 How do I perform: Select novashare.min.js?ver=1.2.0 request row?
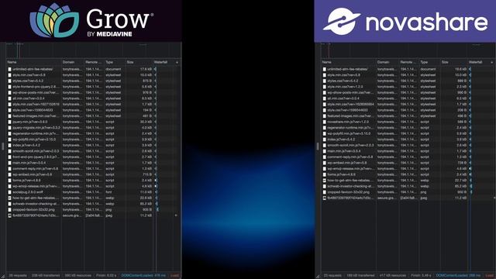coord(408,122)
